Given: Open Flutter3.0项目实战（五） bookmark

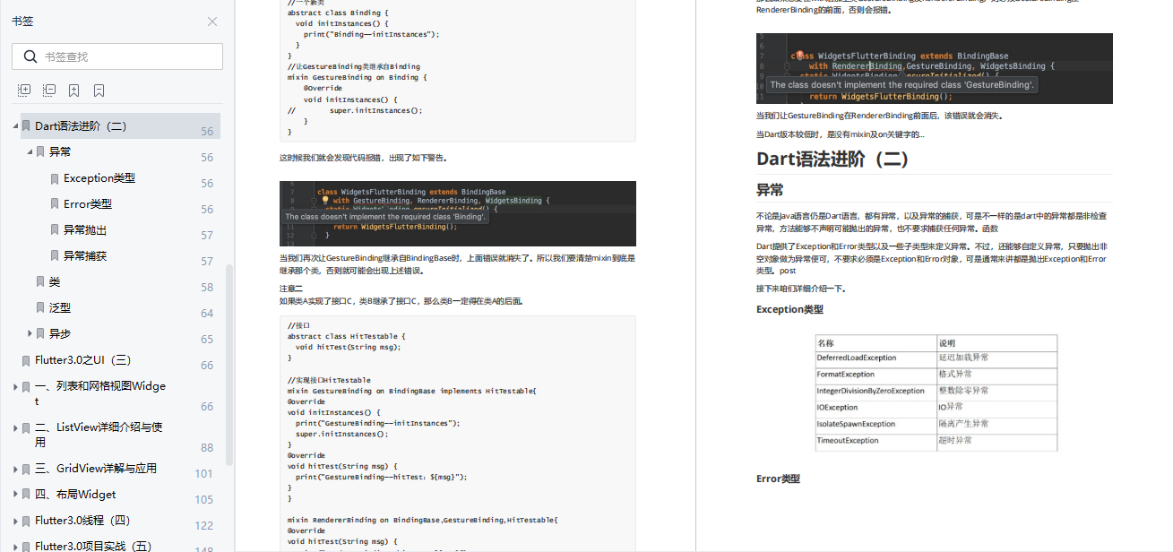Looking at the screenshot, I should point(93,546).
